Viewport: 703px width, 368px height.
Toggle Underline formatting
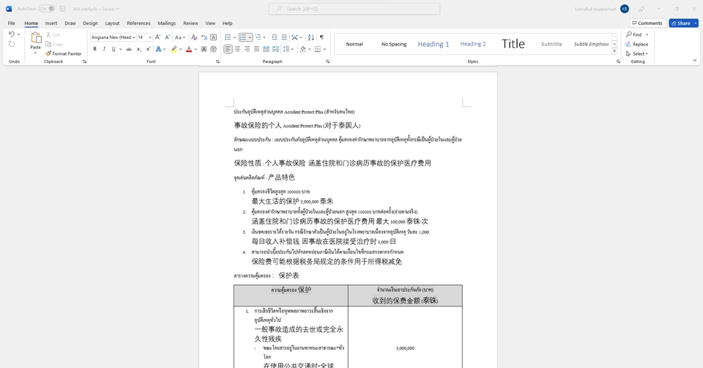(114, 49)
